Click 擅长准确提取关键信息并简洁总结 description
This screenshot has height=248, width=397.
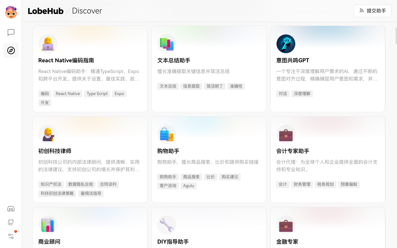pos(194,71)
